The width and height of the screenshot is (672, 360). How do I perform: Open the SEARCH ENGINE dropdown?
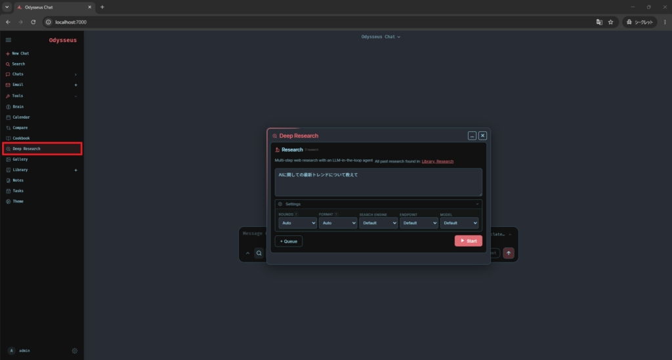tap(379, 223)
